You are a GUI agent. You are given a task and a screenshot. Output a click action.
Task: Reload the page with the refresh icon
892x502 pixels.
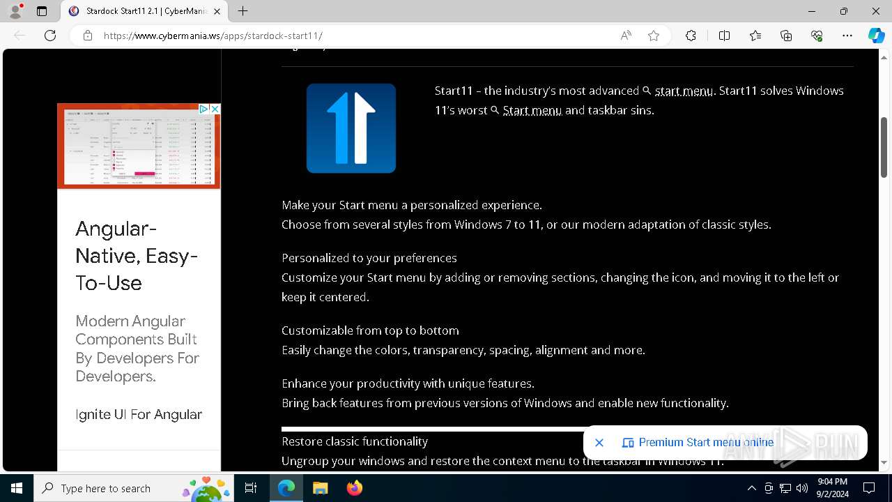click(x=50, y=36)
